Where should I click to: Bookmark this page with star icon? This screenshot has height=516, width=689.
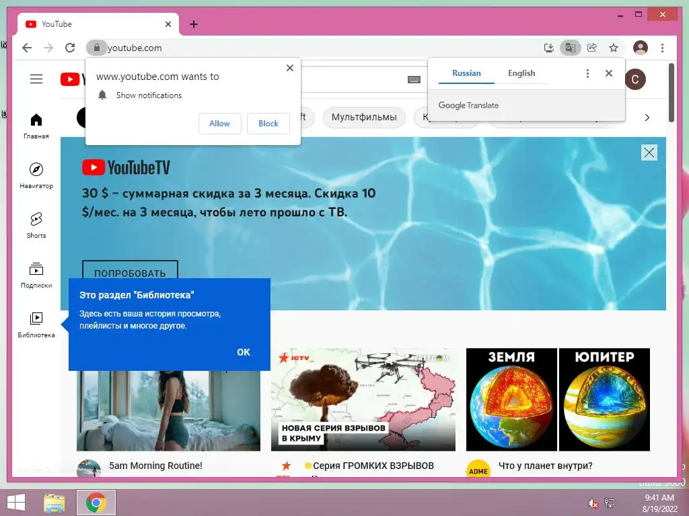614,48
